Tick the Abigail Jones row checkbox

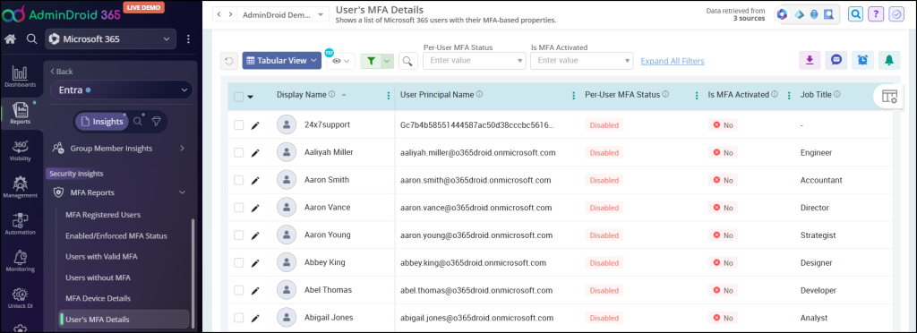click(x=238, y=319)
